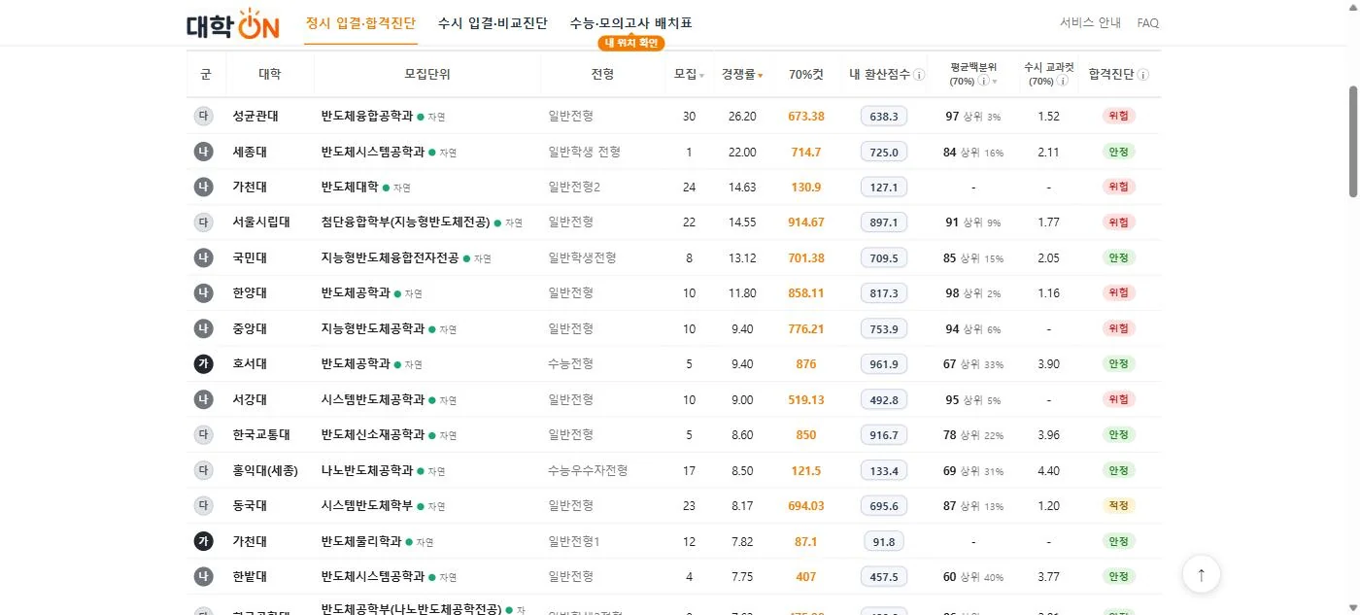Click the 모집단위 column header
This screenshot has height=615, width=1360.
[427, 75]
